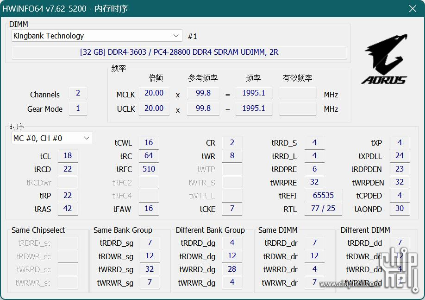The width and height of the screenshot is (425, 300).
Task: Click the tWRPRE value 32
Action: [x=314, y=182]
